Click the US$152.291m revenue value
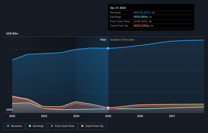Image resolution: width=208 pixels, height=133 pixels. pyautogui.click(x=142, y=12)
